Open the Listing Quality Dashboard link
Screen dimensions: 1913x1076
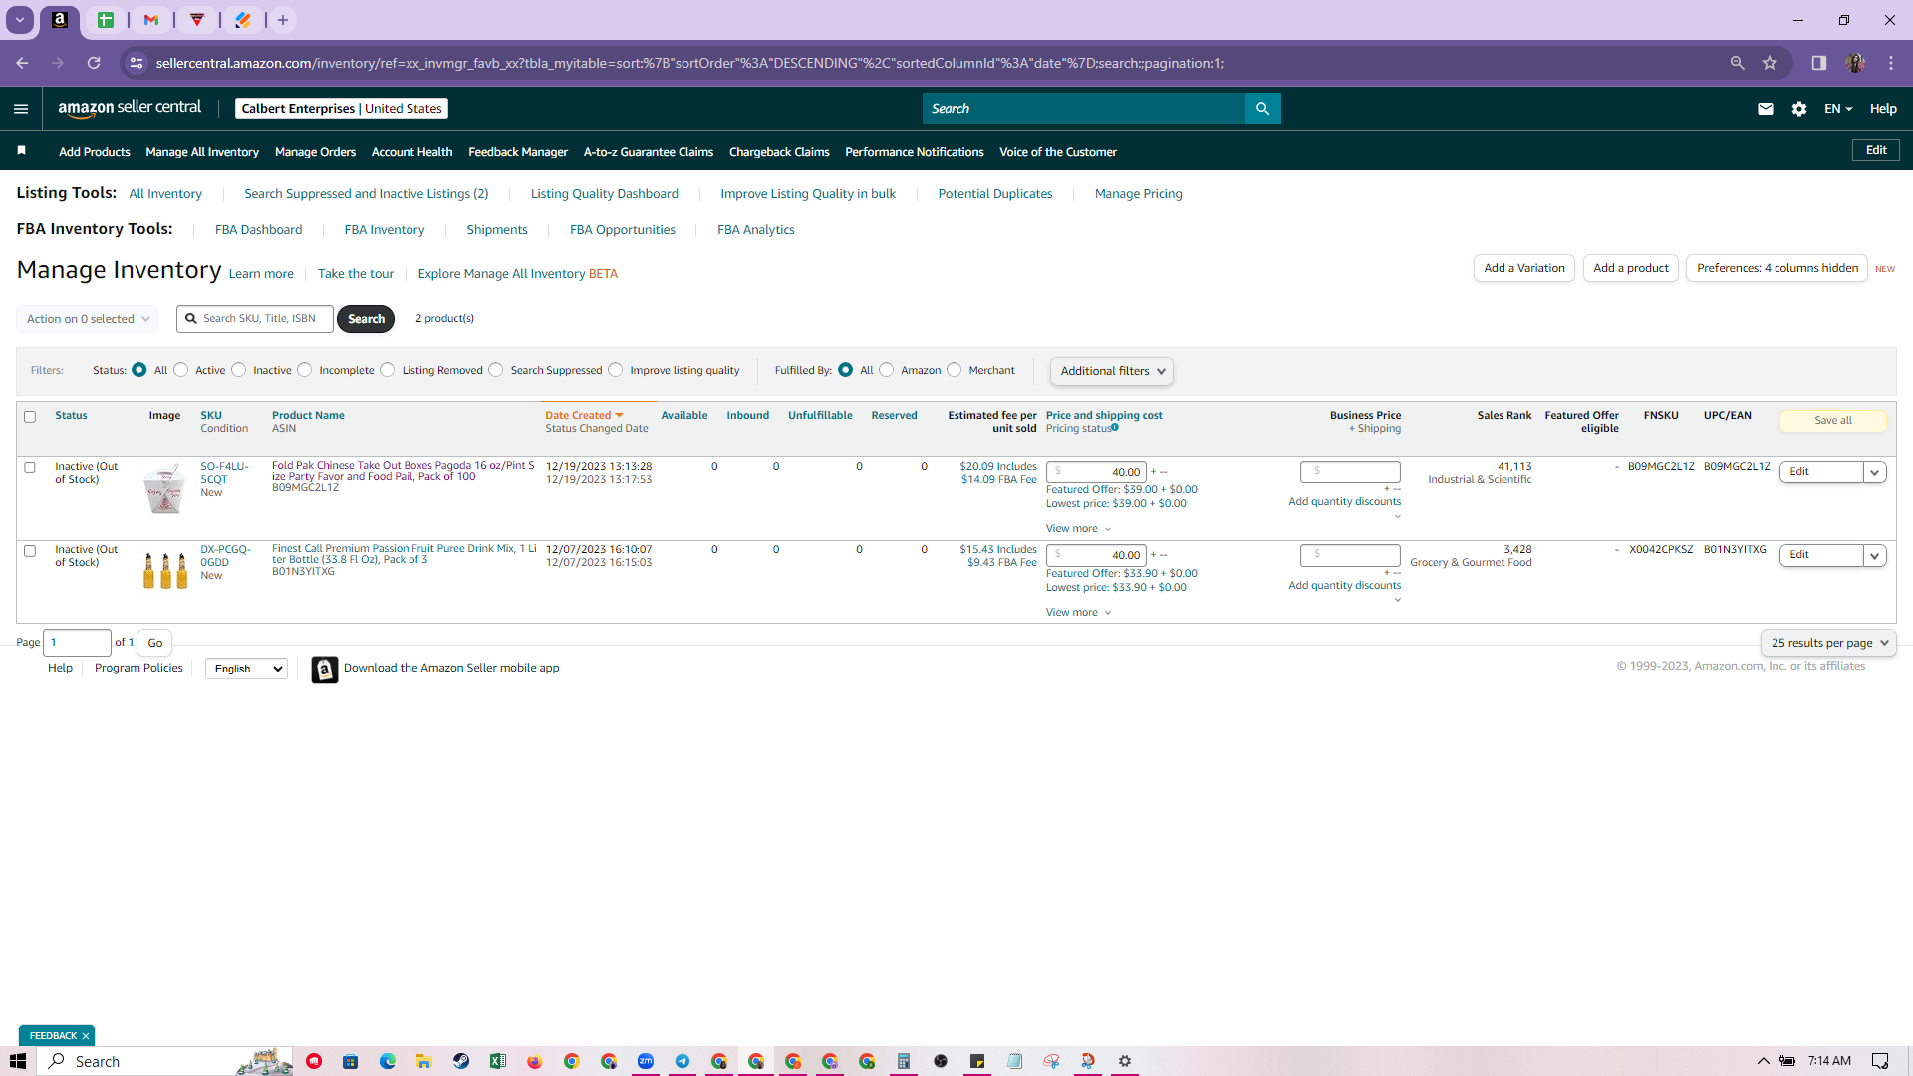pyautogui.click(x=605, y=194)
